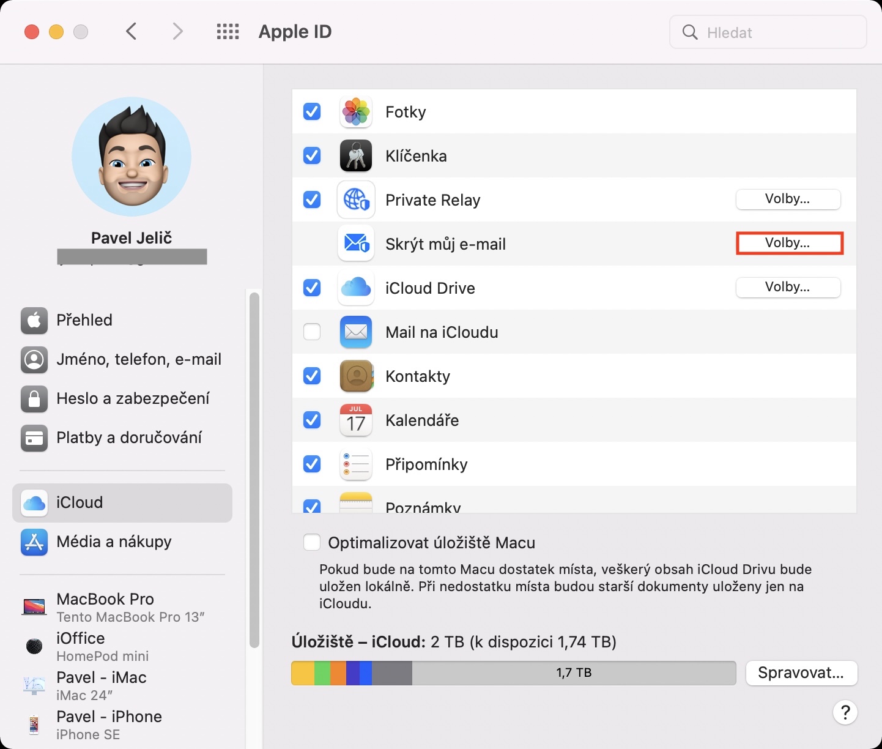The height and width of the screenshot is (749, 882).
Task: Click the green storage segment
Action: point(322,673)
